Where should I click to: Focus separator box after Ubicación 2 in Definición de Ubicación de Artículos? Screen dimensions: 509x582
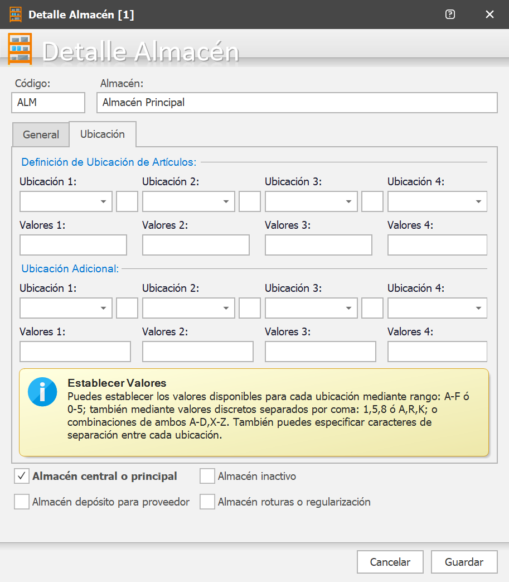(250, 201)
